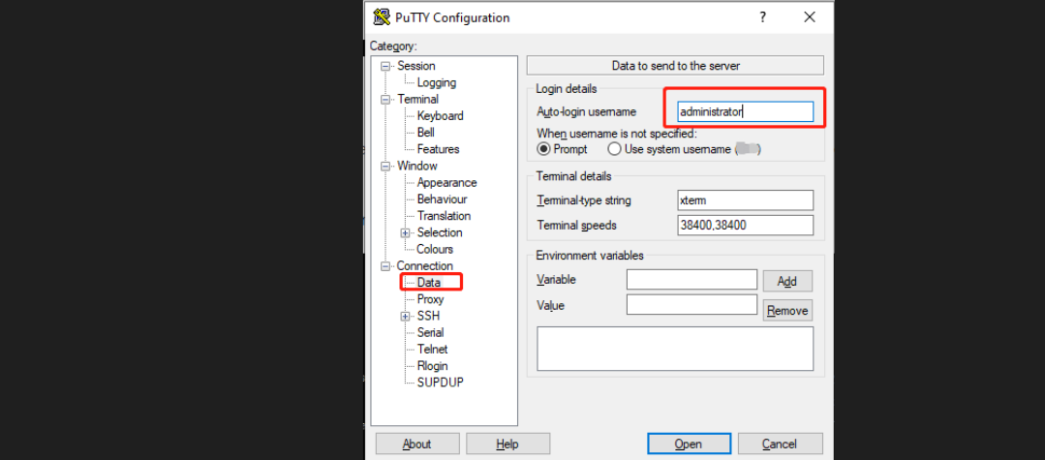
Task: Click the environment variables list box
Action: pyautogui.click(x=675, y=349)
